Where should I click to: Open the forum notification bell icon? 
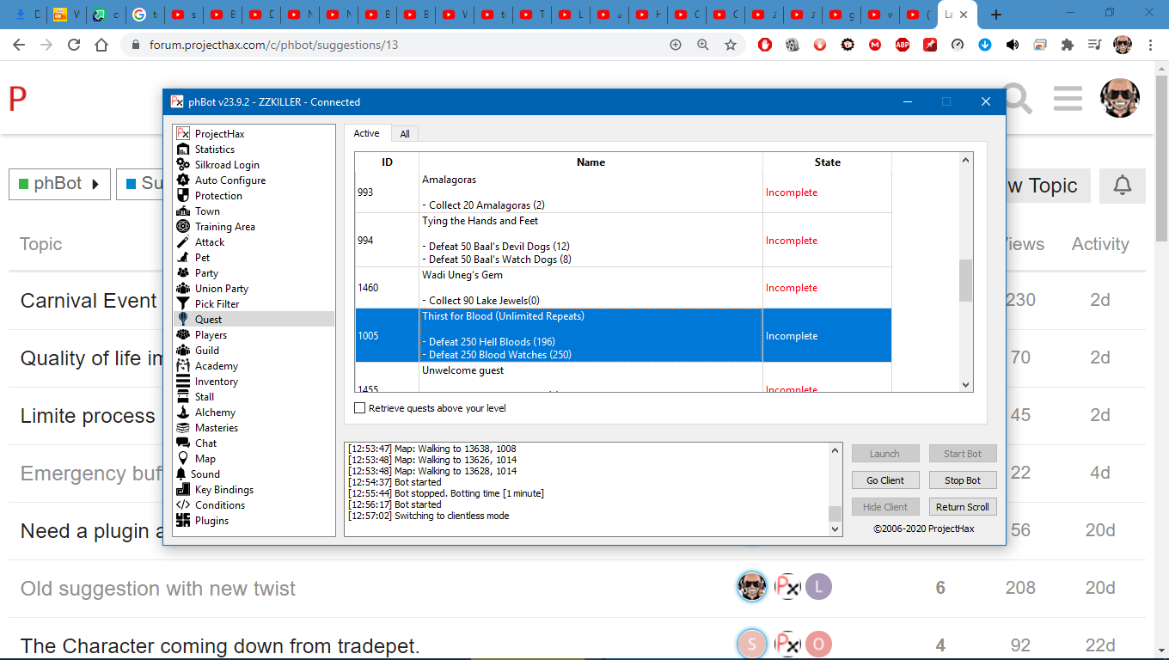tap(1122, 186)
